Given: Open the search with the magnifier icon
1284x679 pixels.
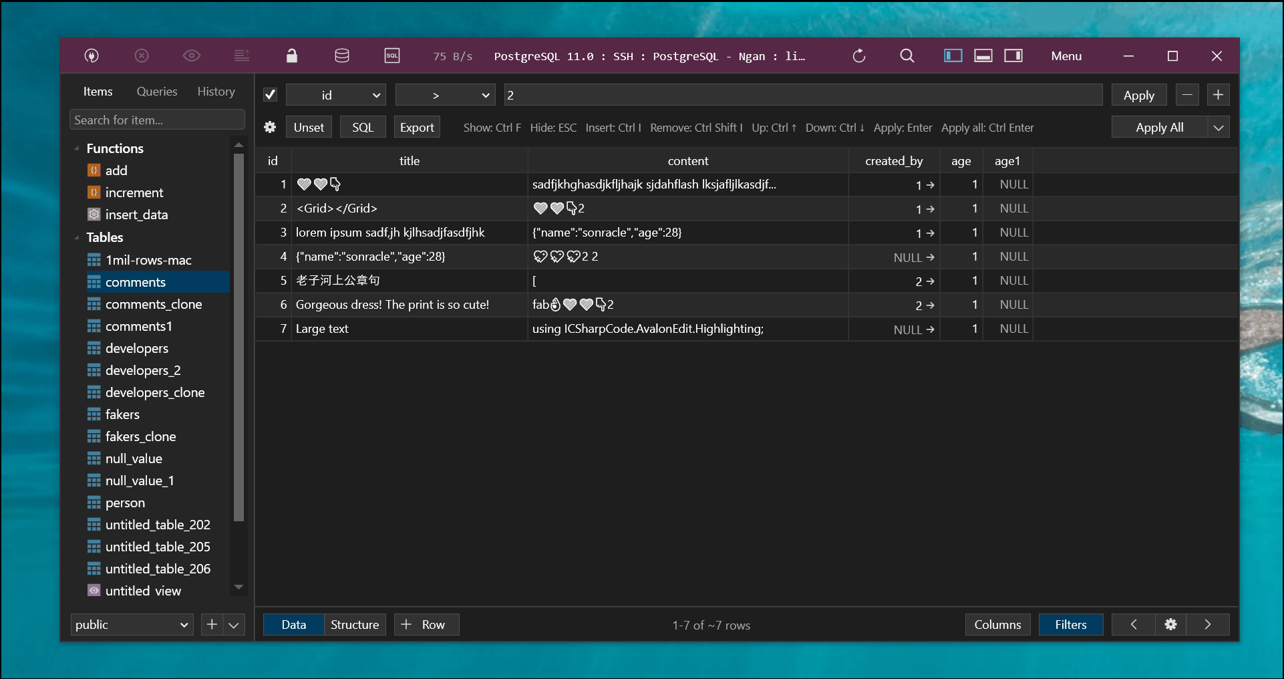Looking at the screenshot, I should click(x=906, y=55).
